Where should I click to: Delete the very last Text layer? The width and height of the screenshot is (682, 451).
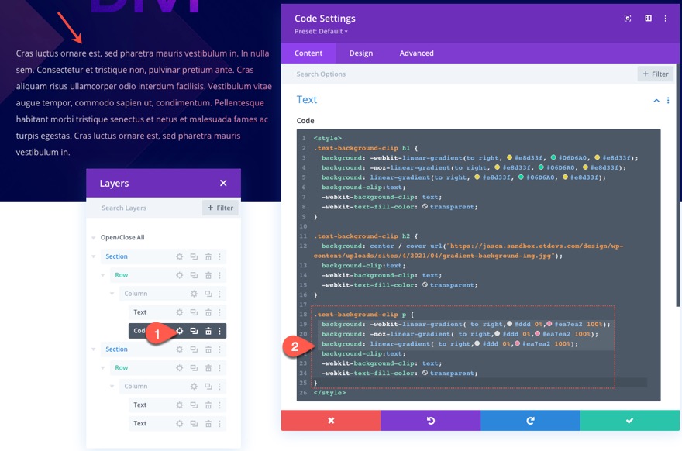[x=208, y=424]
